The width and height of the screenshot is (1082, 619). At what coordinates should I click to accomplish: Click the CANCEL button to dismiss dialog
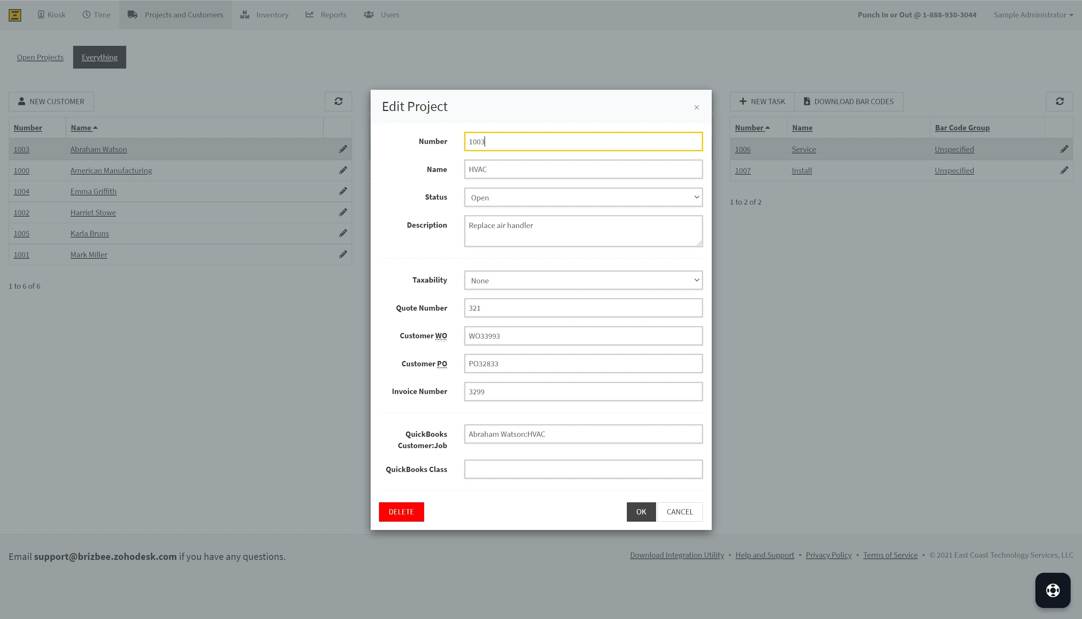pos(679,511)
